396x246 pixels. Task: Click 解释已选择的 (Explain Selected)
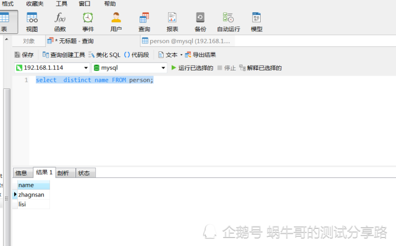coord(260,68)
